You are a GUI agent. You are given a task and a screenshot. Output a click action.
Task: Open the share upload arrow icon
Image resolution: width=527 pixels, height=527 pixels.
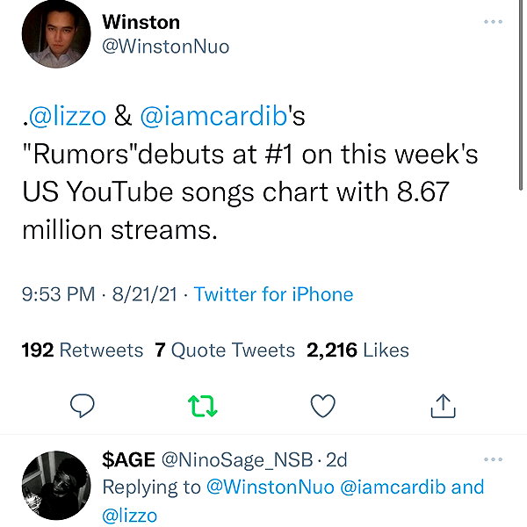point(443,406)
